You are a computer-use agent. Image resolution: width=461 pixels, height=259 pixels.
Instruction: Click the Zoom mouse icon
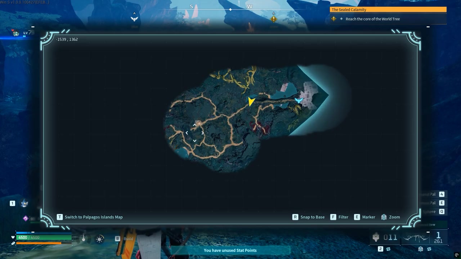click(384, 217)
